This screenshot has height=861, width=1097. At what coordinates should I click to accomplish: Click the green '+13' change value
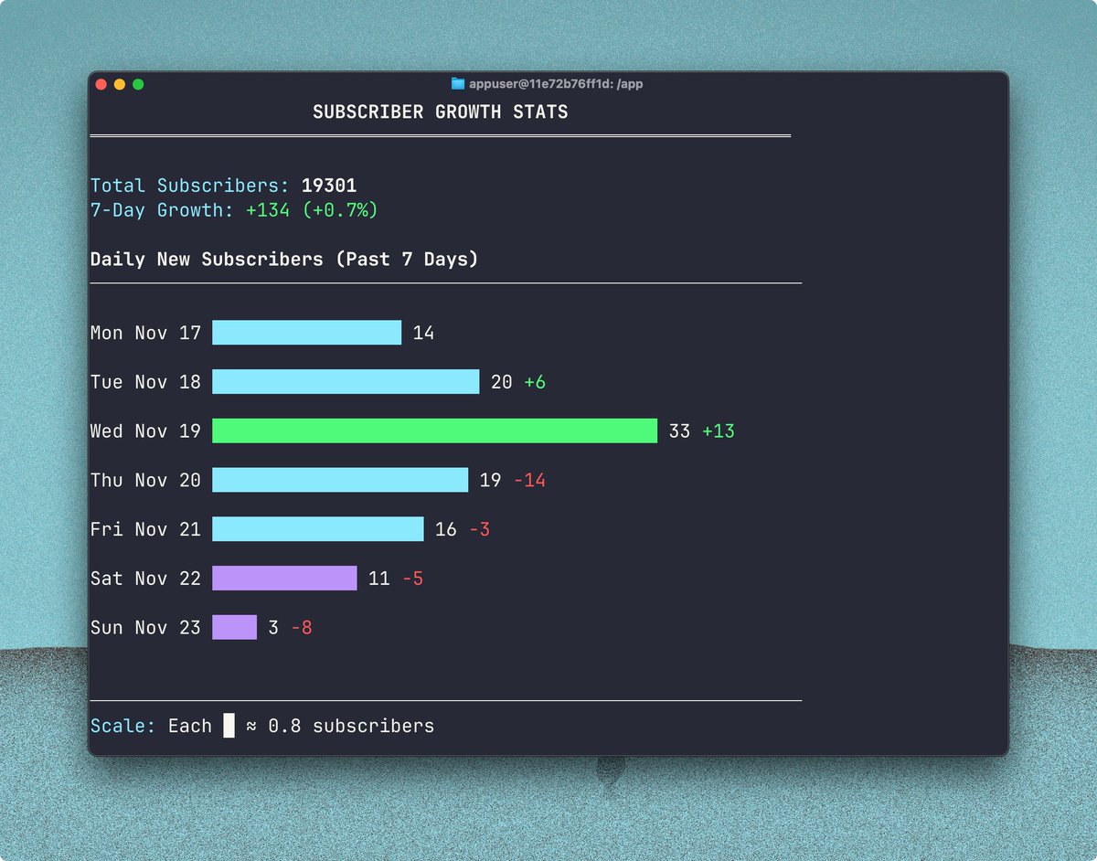(x=719, y=431)
